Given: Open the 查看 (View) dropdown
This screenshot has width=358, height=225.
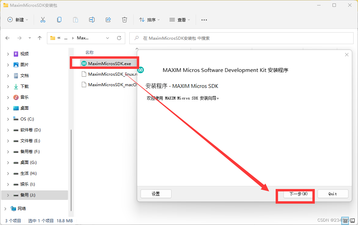Looking at the screenshot, I should 180,20.
